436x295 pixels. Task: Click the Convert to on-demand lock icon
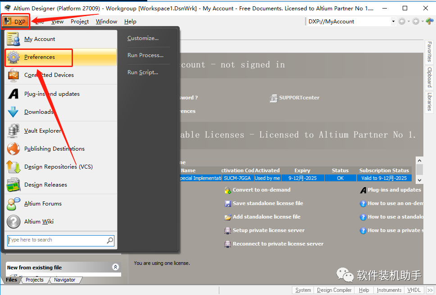228,190
